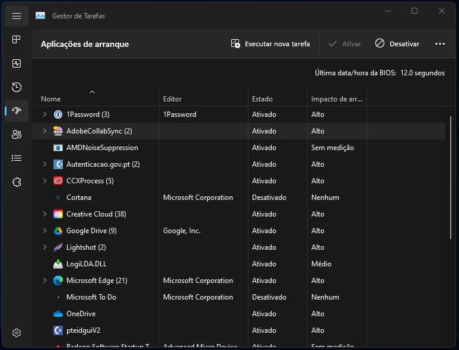459x350 pixels.
Task: Click the AdobeCollabSync app icon
Action: [58, 131]
